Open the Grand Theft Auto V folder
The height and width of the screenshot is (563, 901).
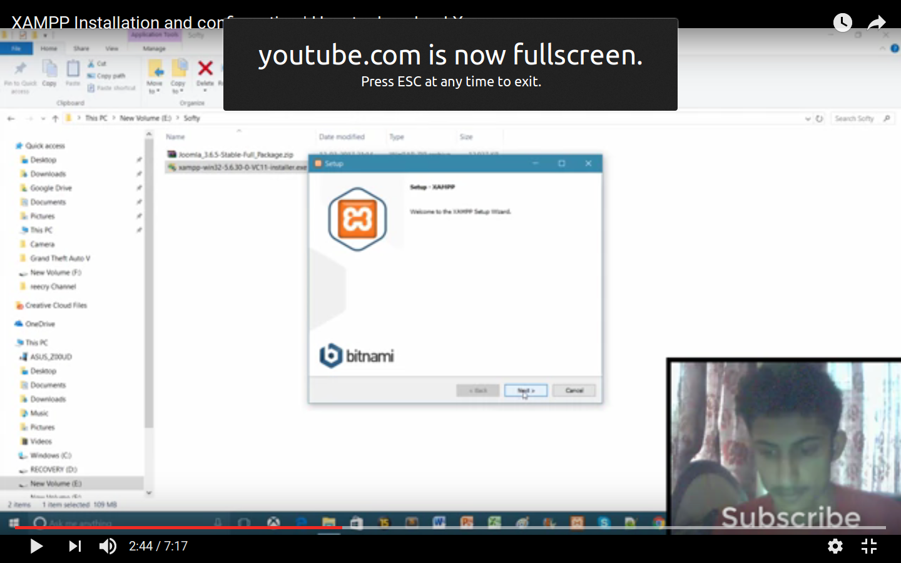point(56,258)
